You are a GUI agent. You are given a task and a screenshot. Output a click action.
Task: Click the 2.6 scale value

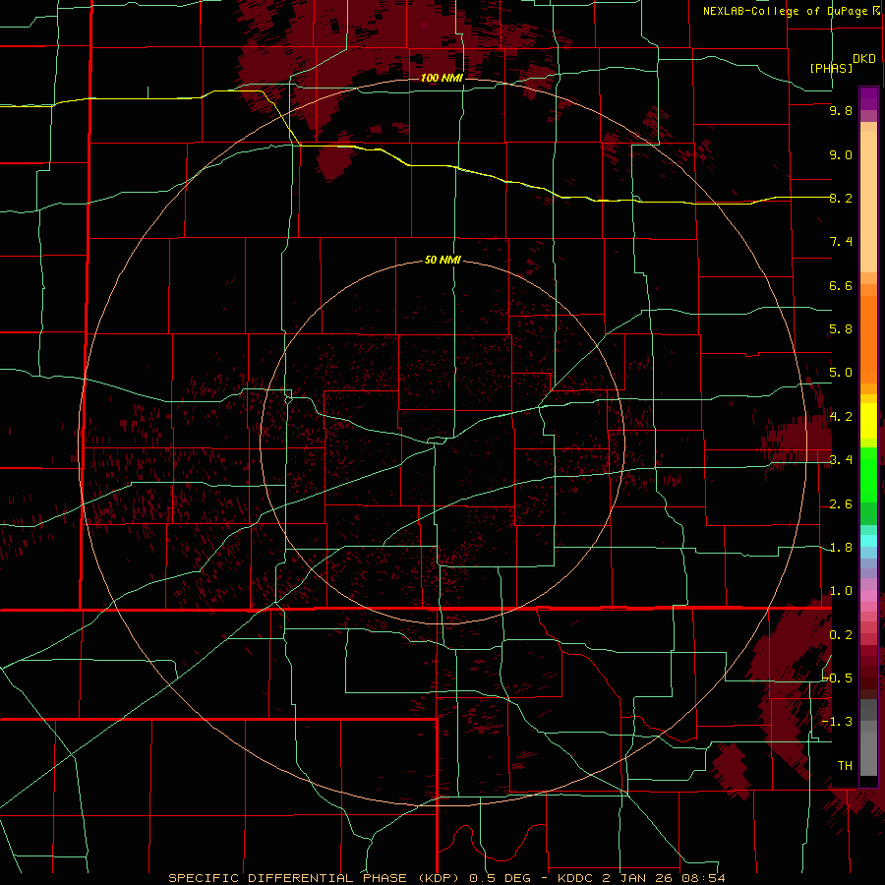[841, 504]
